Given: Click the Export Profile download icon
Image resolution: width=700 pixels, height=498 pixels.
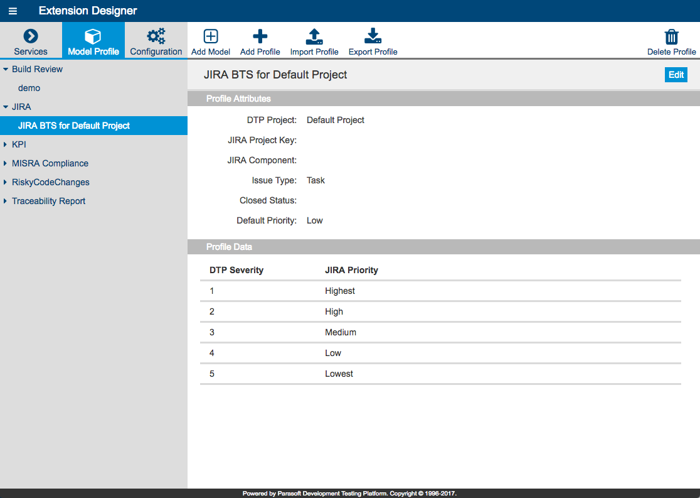Looking at the screenshot, I should point(373,36).
